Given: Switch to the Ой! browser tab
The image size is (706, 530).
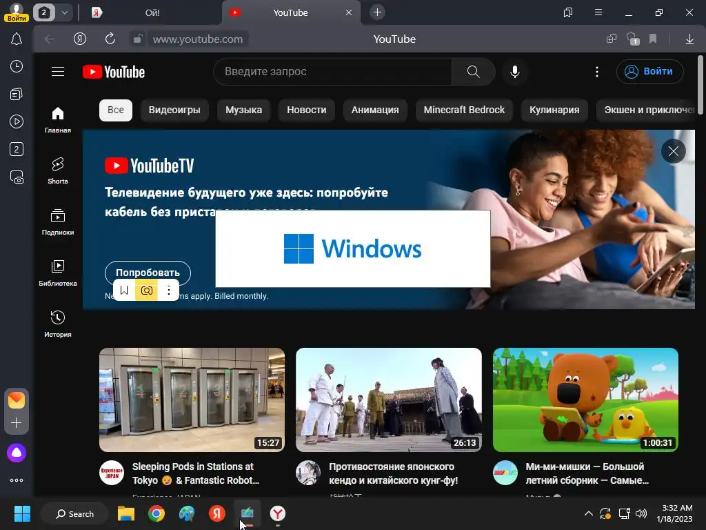Looking at the screenshot, I should click(152, 12).
